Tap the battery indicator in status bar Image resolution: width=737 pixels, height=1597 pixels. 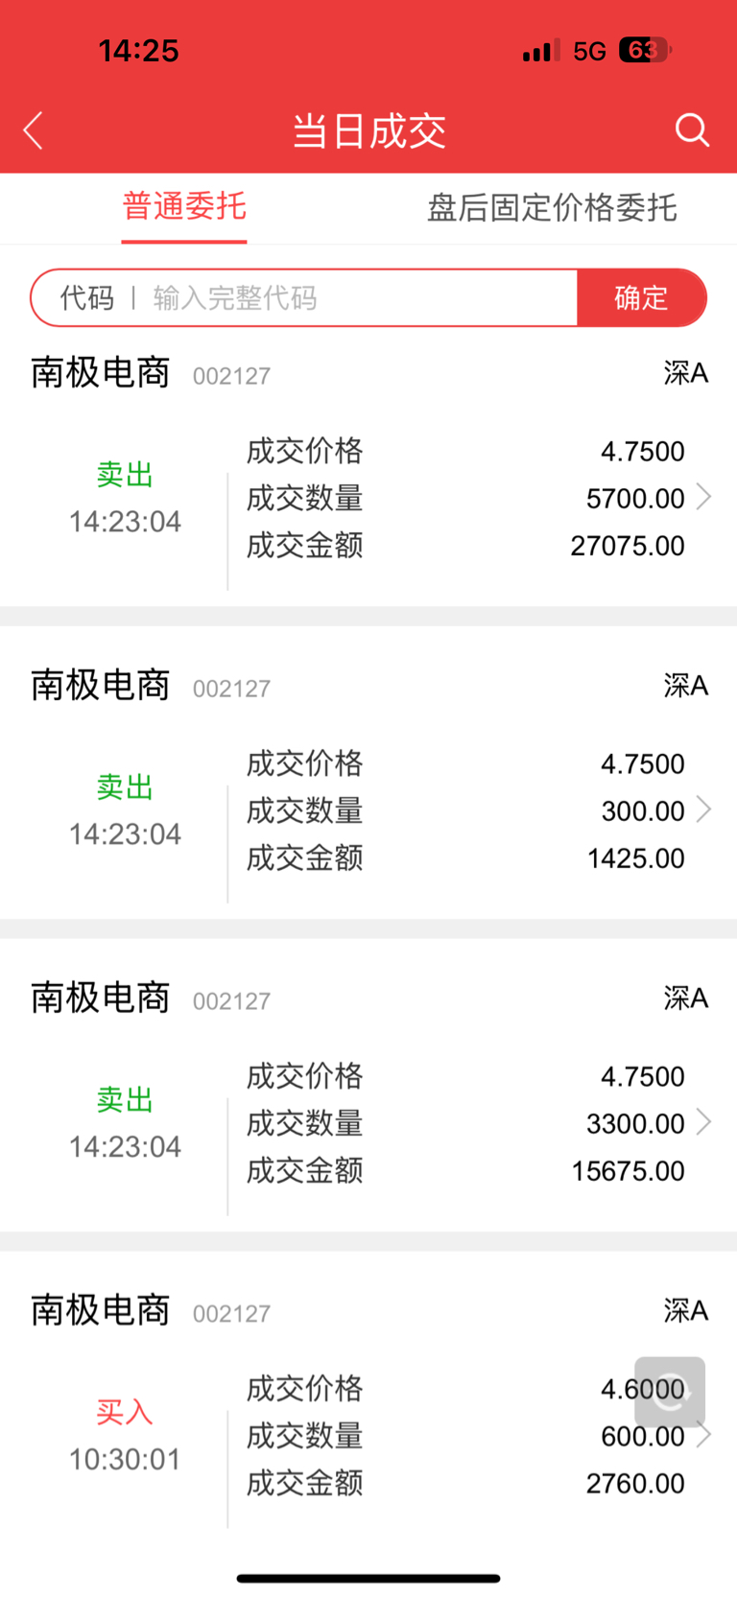[x=645, y=50]
